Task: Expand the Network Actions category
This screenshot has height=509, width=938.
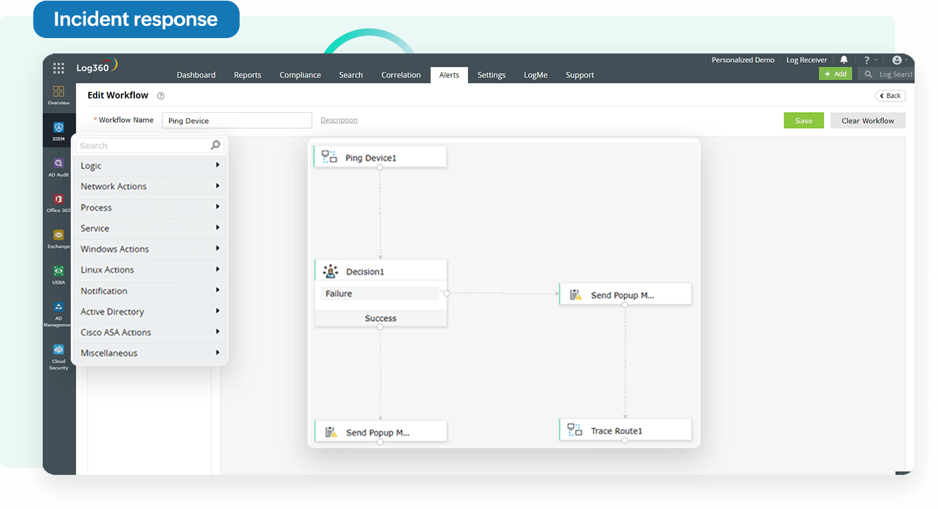Action: pos(114,186)
